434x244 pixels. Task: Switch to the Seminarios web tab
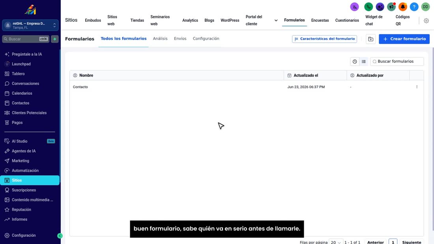click(x=160, y=21)
